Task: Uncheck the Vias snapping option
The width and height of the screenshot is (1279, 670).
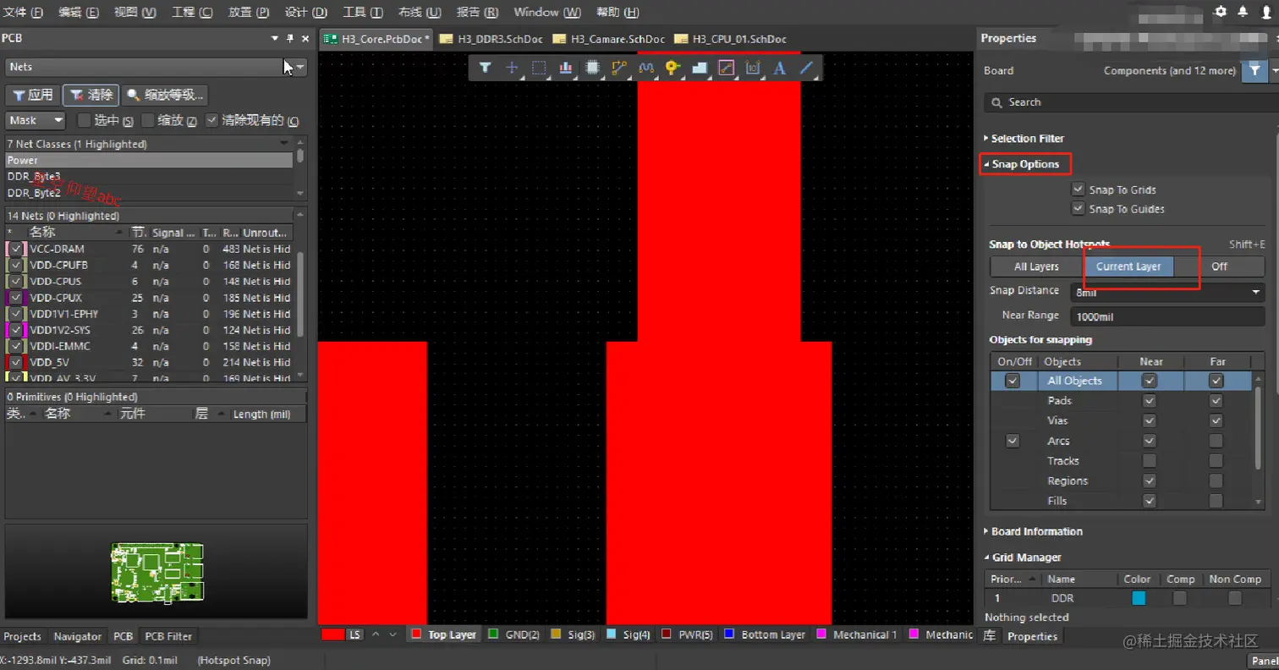Action: click(1148, 420)
